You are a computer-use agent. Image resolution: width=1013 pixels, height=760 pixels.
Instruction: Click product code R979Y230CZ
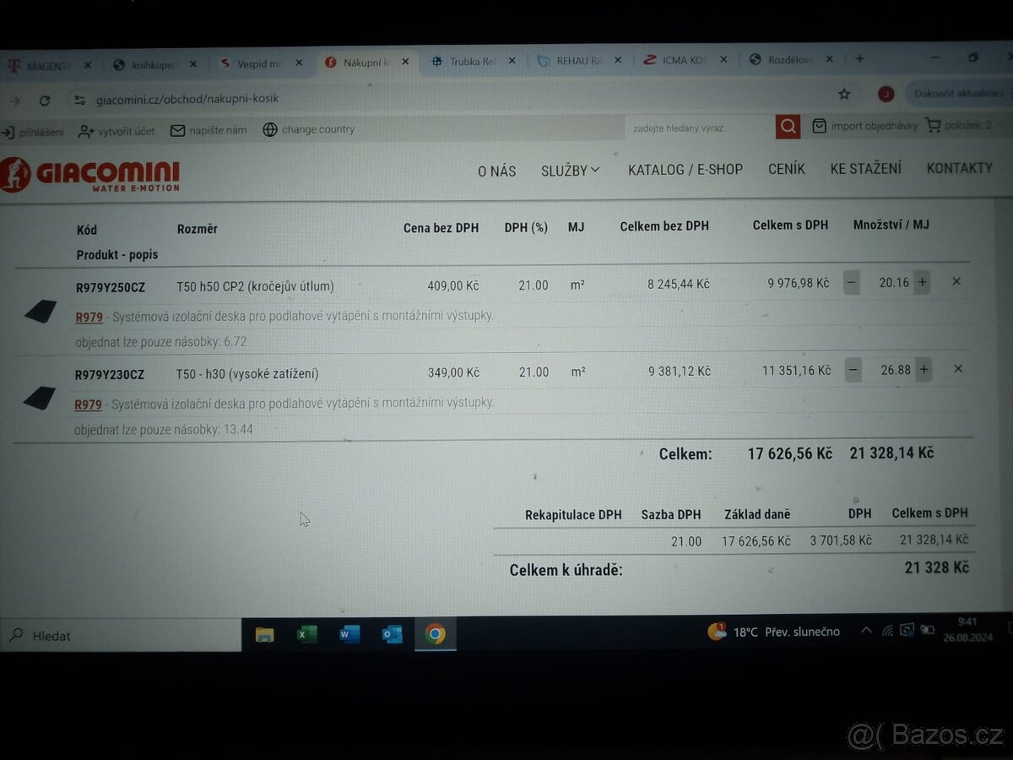[x=110, y=375]
